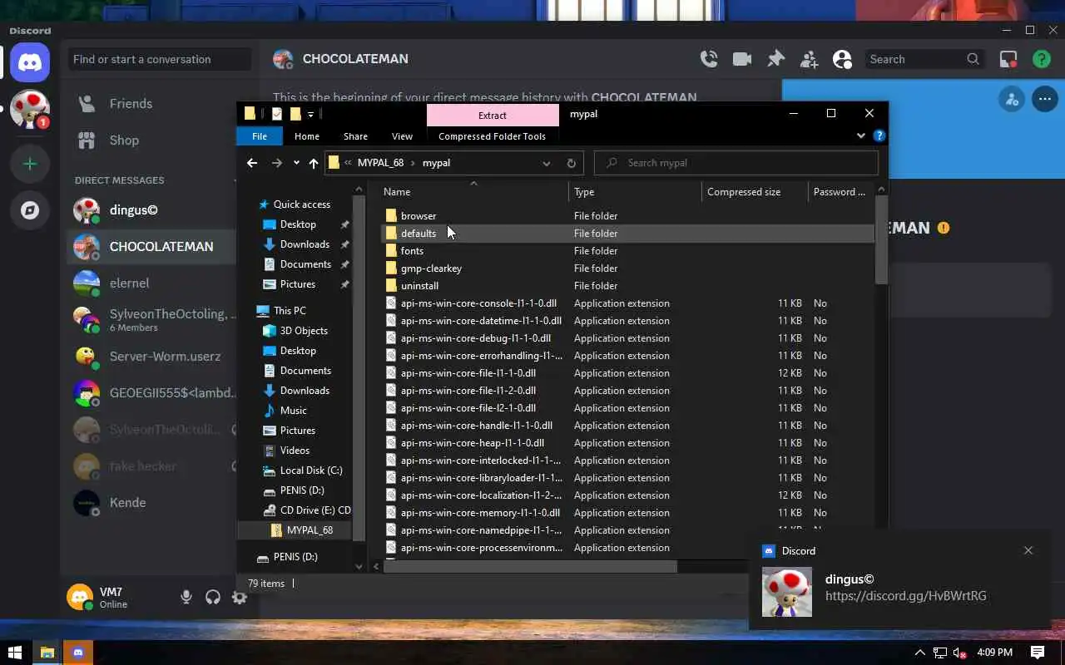Select the uninstall folder
This screenshot has width=1065, height=665.
(419, 286)
